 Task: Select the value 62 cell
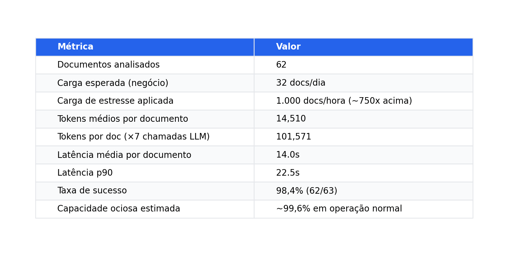click(363, 65)
